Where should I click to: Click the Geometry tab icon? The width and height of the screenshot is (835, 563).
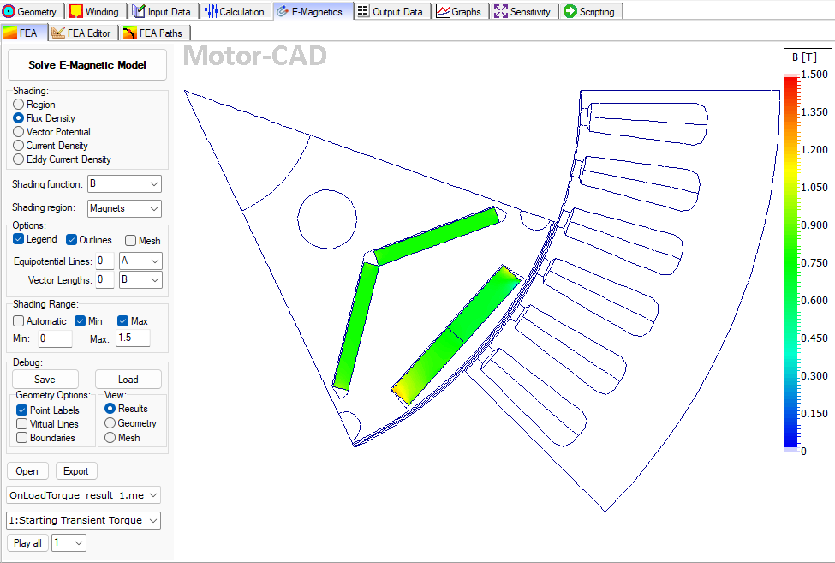coord(9,11)
